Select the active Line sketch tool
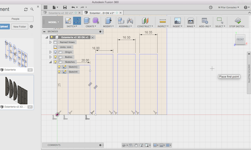This screenshot has width=251, height=150. click(77, 21)
